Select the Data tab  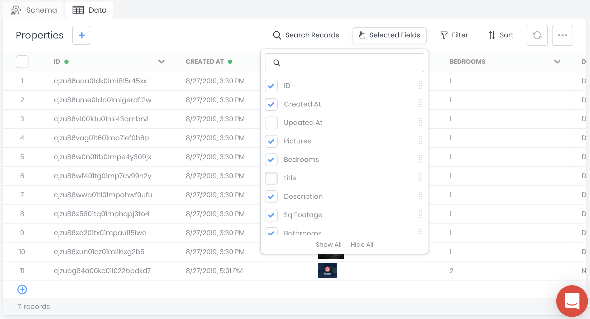click(x=90, y=10)
